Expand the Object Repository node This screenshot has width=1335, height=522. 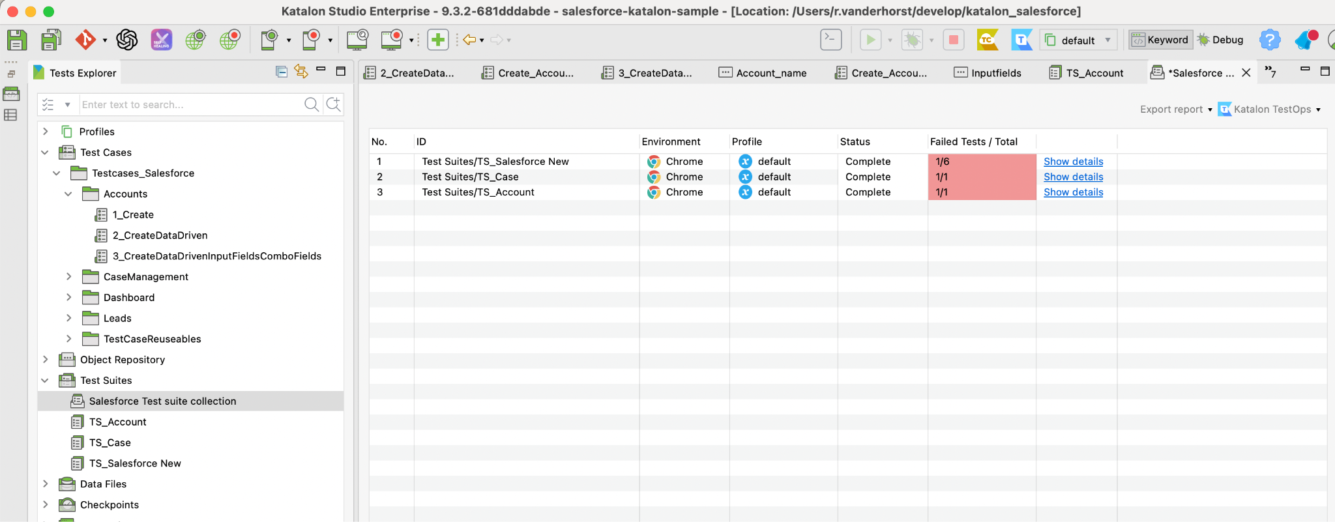[46, 360]
